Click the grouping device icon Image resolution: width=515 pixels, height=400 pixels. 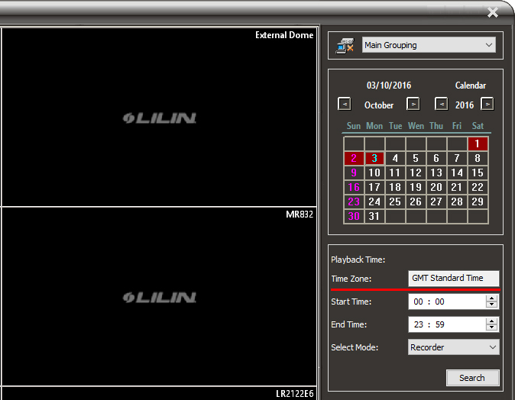point(345,46)
